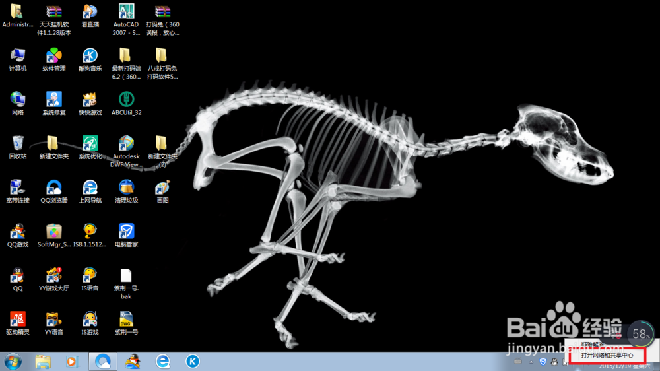660x371 pixels.
Task: Launch 酷狗音乐 desktop shortcut
Action: 90,60
